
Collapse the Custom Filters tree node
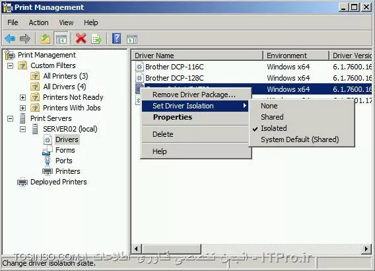tap(10, 65)
